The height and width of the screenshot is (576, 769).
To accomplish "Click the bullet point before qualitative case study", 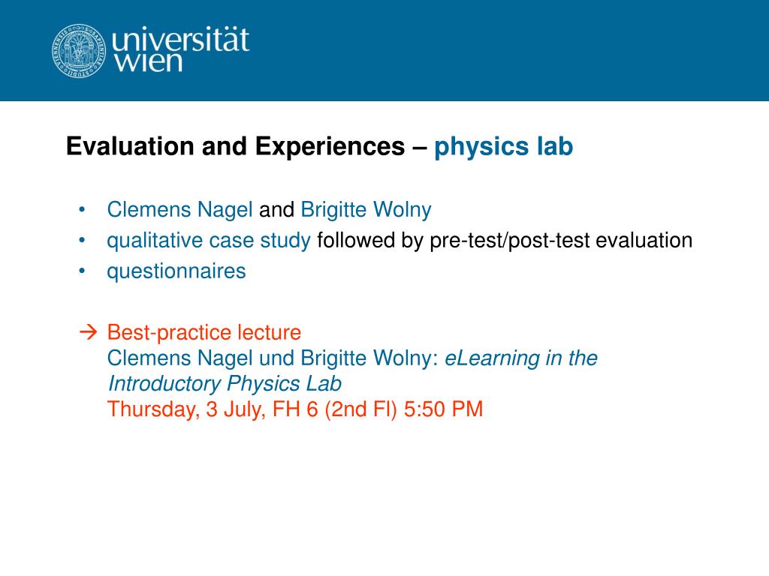I will (82, 241).
